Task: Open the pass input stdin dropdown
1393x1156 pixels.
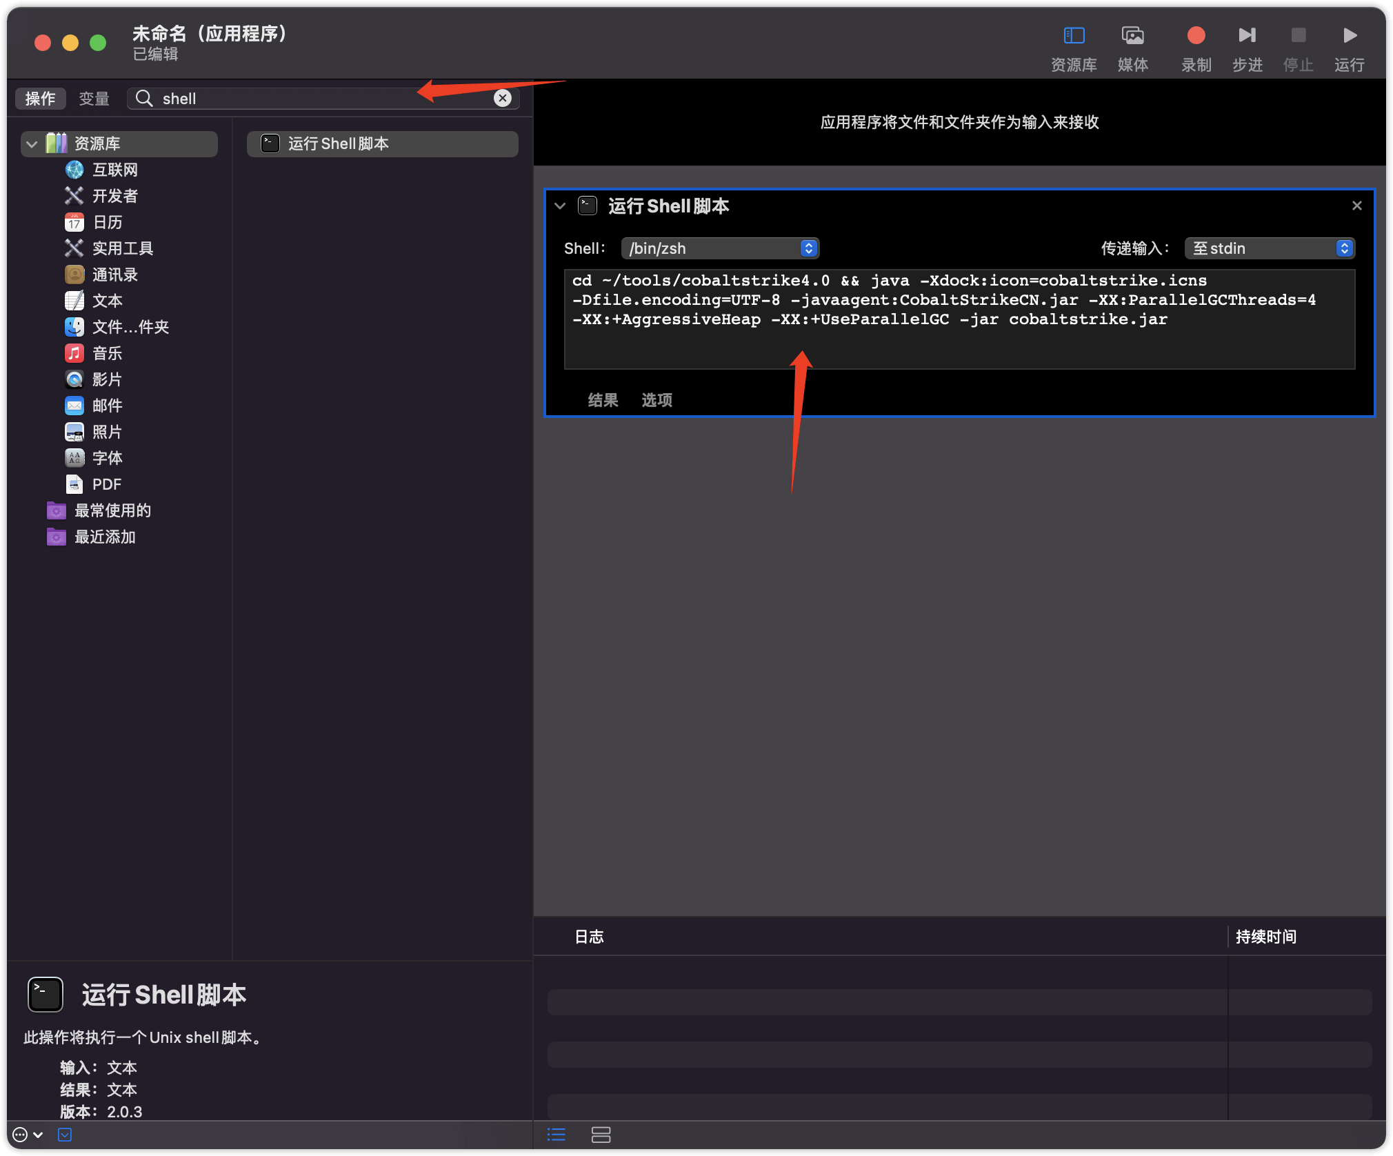Action: coord(1269,248)
